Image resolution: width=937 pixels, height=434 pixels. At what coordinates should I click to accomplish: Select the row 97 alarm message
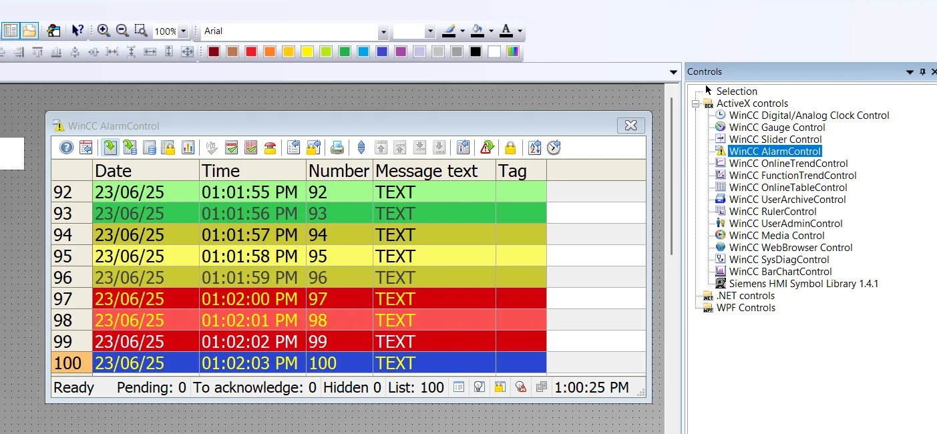pos(319,298)
